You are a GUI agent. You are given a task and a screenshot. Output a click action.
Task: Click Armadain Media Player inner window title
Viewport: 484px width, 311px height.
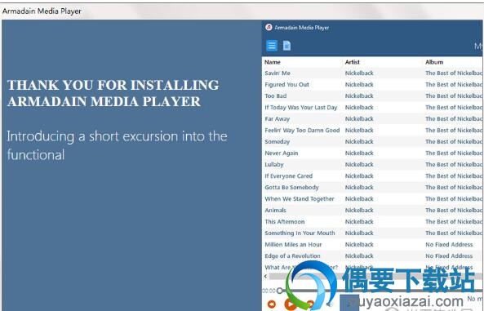coord(301,28)
